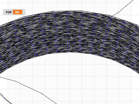
Task: Click the blue point on lower-left descending line
Action: point(15,81)
